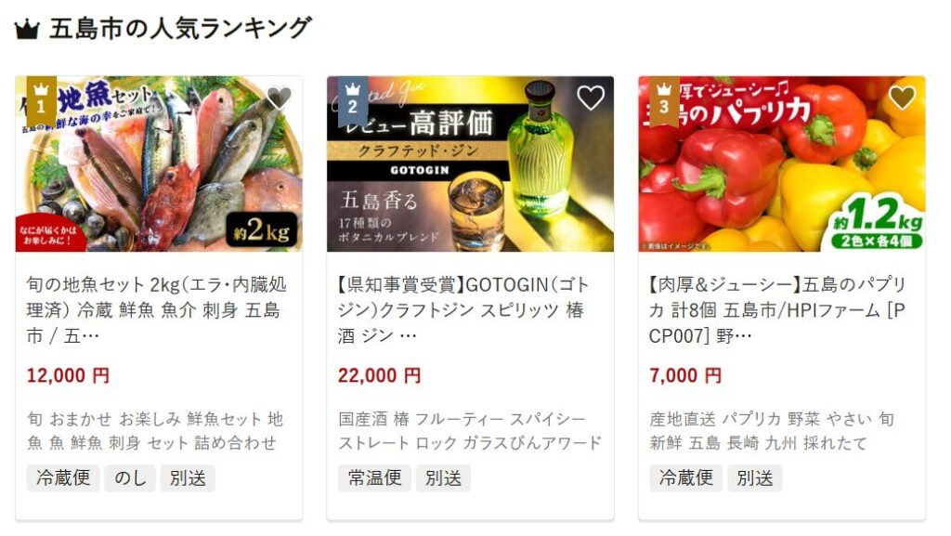
Task: Select the のし tag on fish card
Action: pos(130,477)
